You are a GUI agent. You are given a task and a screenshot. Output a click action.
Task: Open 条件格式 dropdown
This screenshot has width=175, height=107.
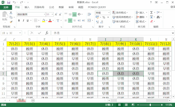pyautogui.click(x=120, y=13)
